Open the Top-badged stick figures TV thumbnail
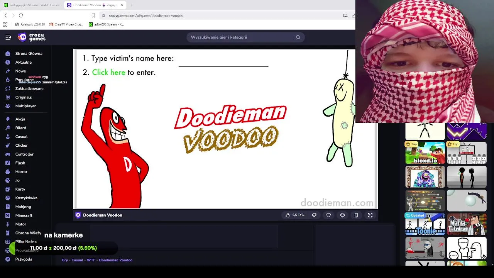Viewport: 494px width, 278px height. point(467,153)
